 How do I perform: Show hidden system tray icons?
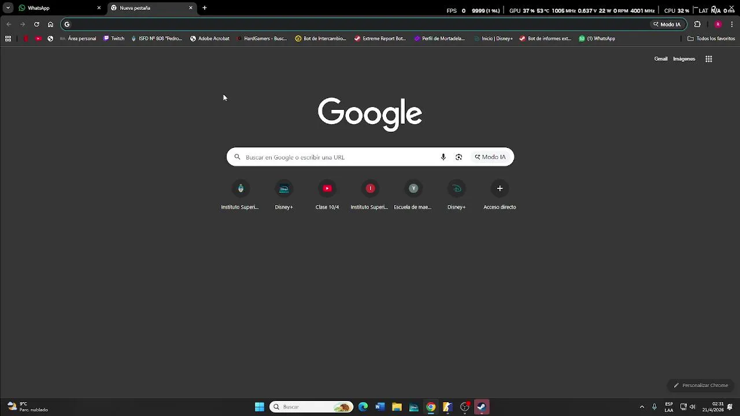[642, 407]
